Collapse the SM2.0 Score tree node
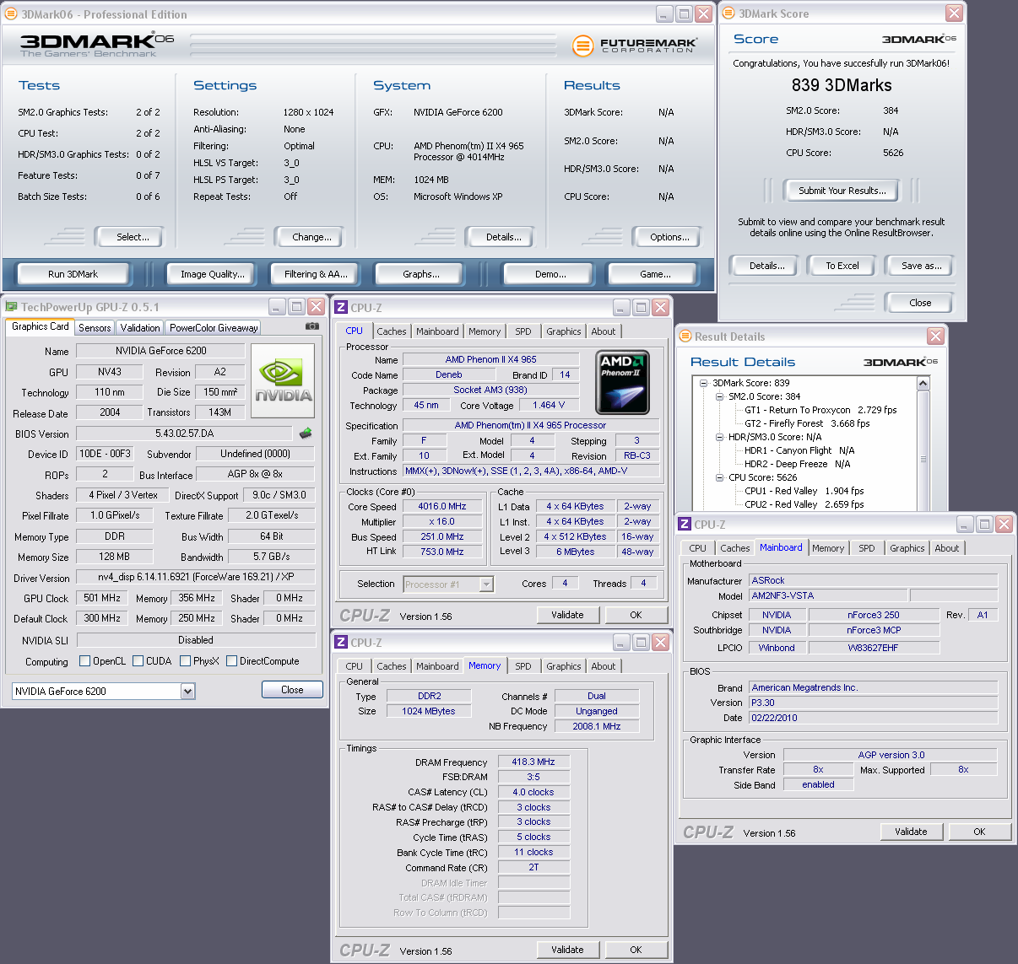 click(x=719, y=396)
